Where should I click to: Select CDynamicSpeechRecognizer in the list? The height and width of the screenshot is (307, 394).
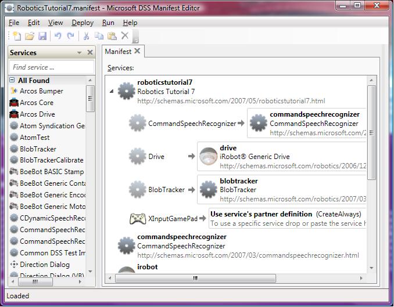click(47, 218)
